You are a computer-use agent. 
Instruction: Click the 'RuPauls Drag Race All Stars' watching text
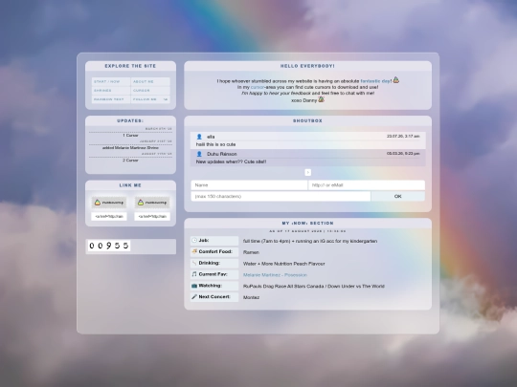coord(314,287)
